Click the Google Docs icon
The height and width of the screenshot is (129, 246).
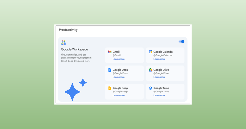(x=109, y=70)
